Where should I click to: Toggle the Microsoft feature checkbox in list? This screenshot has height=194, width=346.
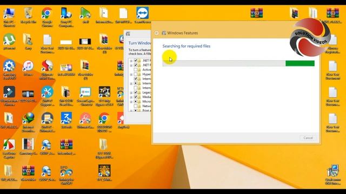(x=136, y=101)
